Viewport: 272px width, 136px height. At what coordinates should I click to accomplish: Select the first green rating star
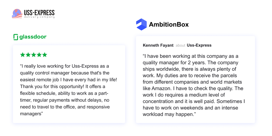(x=22, y=55)
